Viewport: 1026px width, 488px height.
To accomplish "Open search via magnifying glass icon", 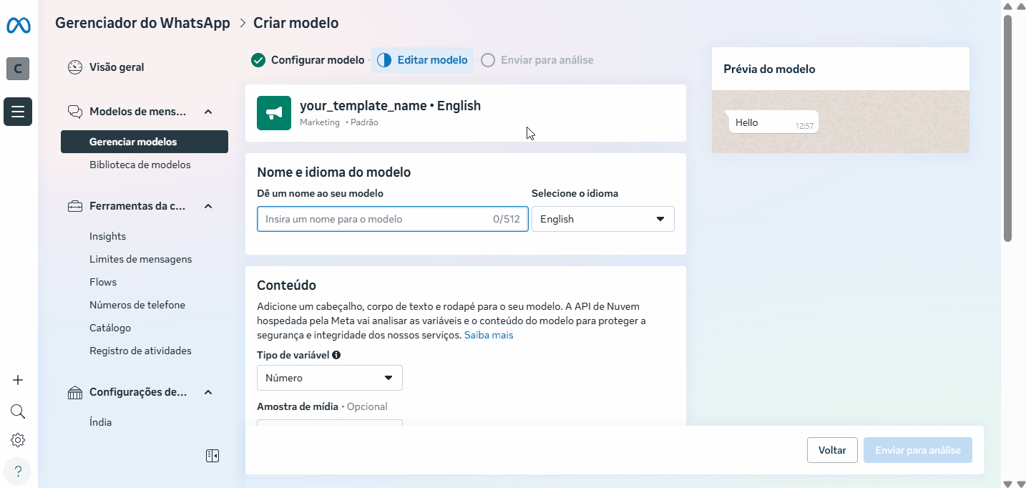I will point(18,411).
